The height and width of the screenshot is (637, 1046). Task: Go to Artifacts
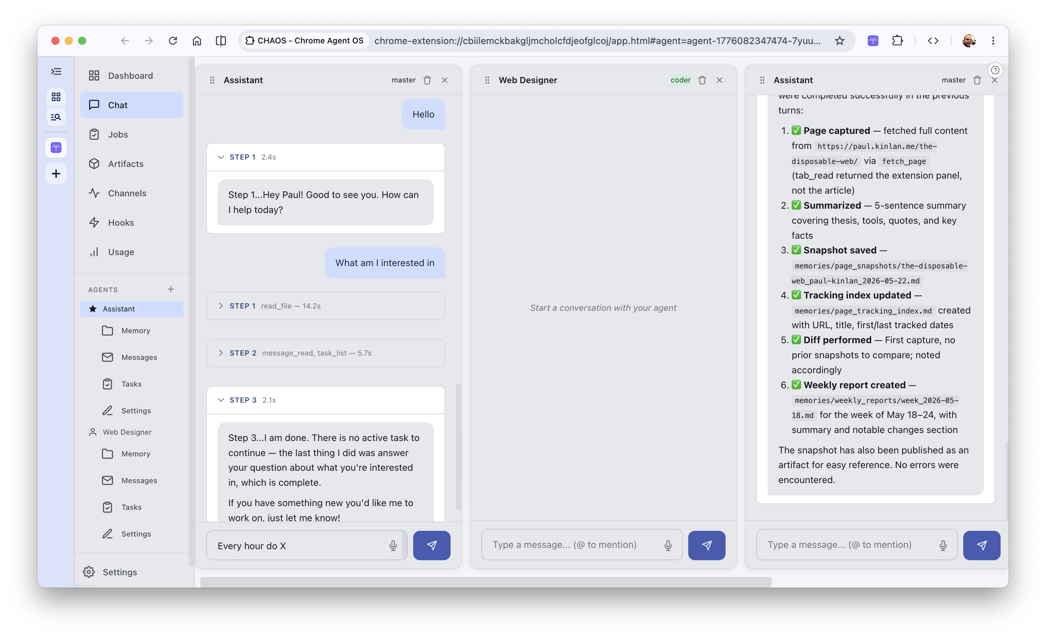click(132, 164)
